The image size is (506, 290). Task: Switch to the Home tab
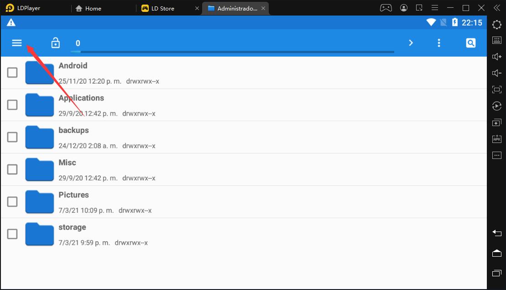[x=89, y=8]
